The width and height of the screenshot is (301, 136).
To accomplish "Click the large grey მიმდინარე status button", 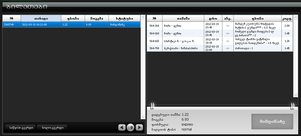I will 272,122.
